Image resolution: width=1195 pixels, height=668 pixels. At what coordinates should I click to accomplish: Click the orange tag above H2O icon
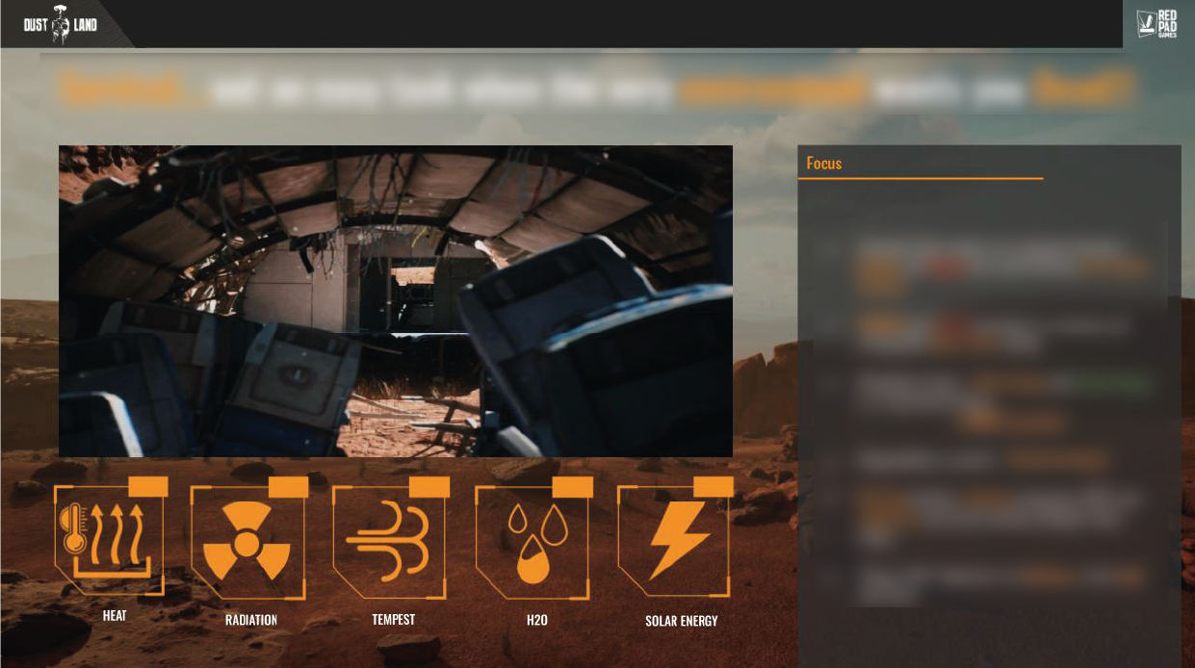[572, 487]
